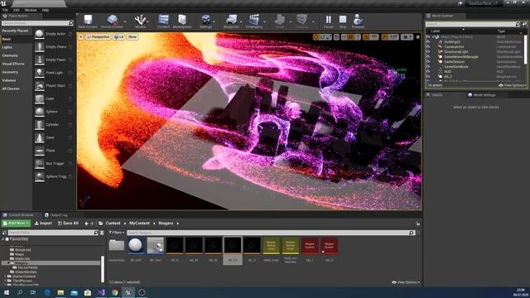Toggle visibility eye for the world root row
The width and height of the screenshot is (530, 298).
tap(428, 36)
